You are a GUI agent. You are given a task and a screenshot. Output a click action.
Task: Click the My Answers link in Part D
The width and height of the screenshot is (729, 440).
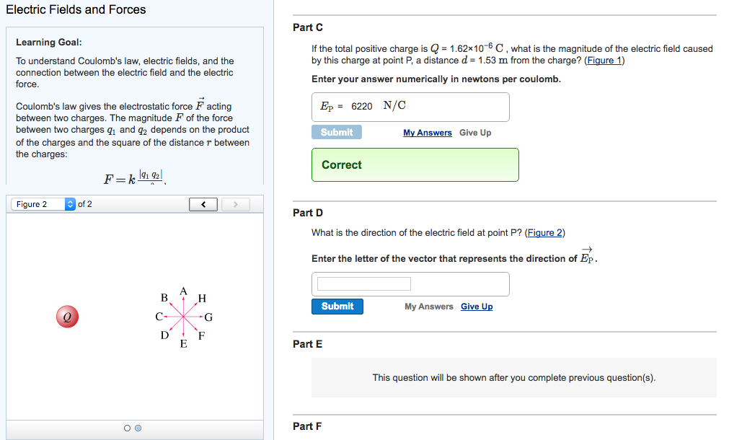(429, 307)
